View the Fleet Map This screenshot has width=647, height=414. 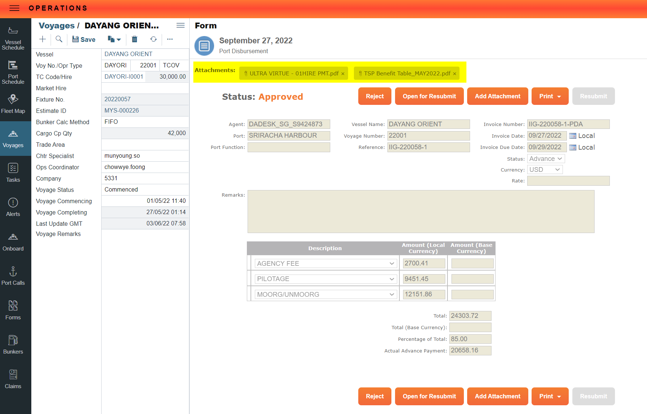pyautogui.click(x=13, y=103)
